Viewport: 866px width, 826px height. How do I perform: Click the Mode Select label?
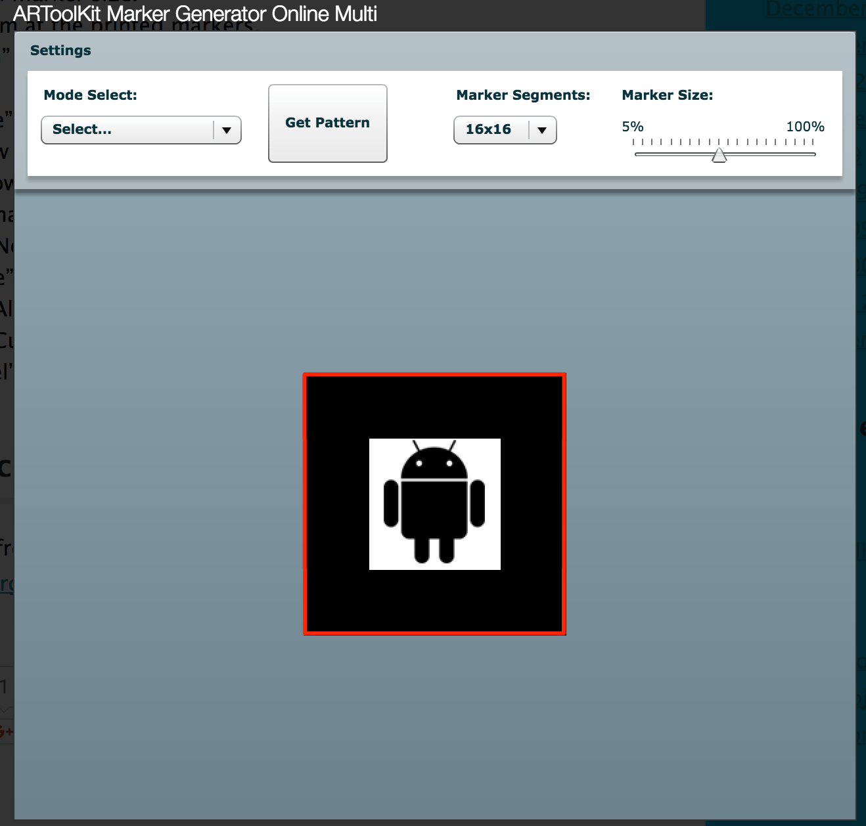click(90, 95)
